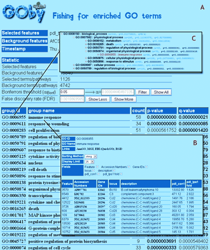Open the Sorting Method dropdown
The width and height of the screenshot is (210, 250).
tap(91, 156)
